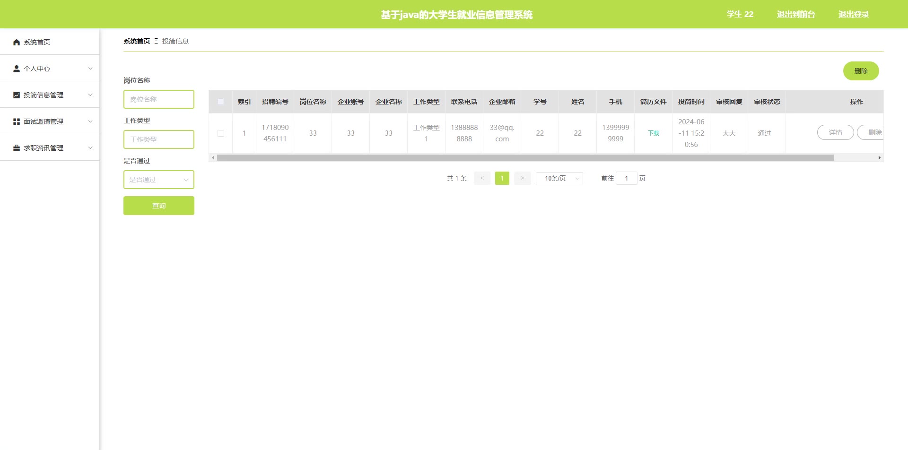This screenshot has width=908, height=450.
Task: Click the 投简信息 breadcrumb text
Action: point(175,41)
